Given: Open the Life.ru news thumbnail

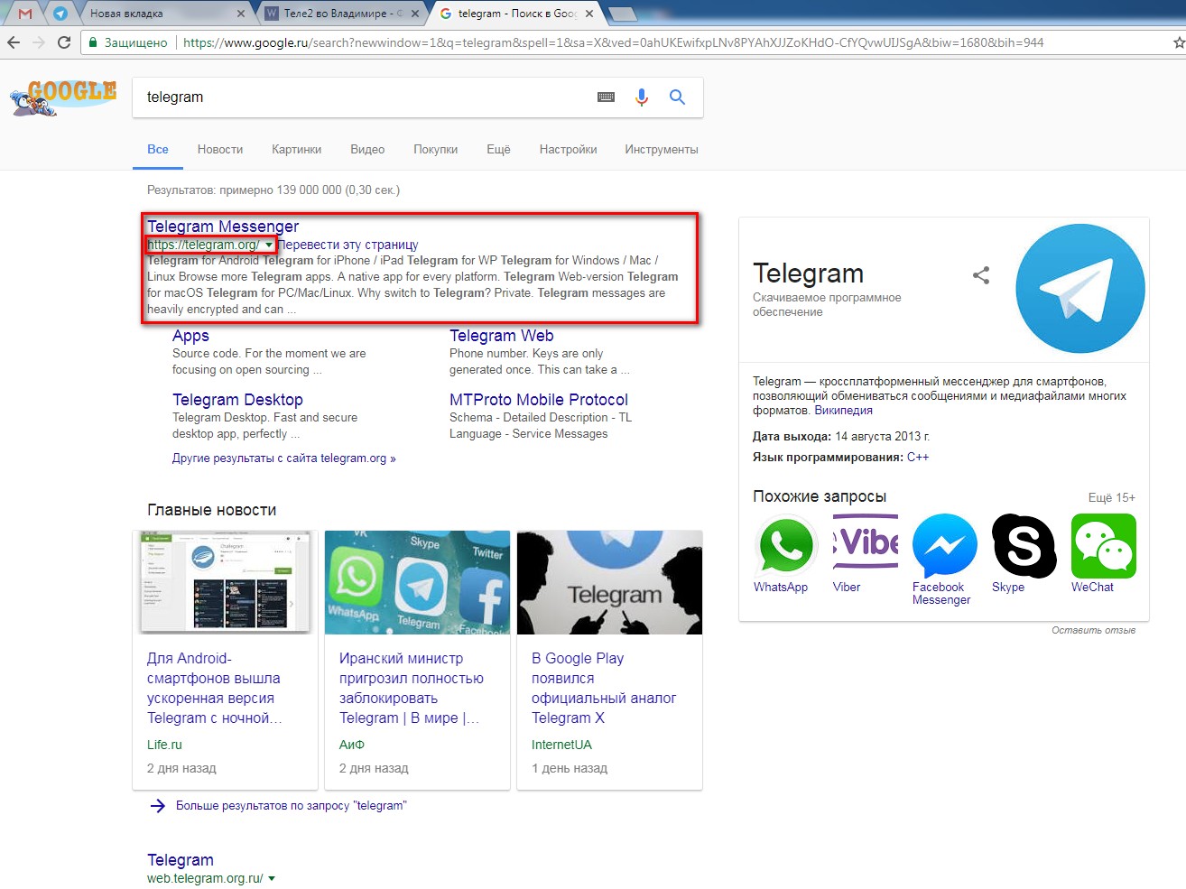Looking at the screenshot, I should click(225, 582).
